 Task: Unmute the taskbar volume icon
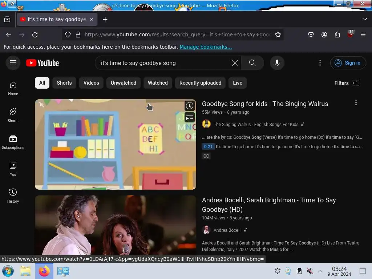coord(310,271)
